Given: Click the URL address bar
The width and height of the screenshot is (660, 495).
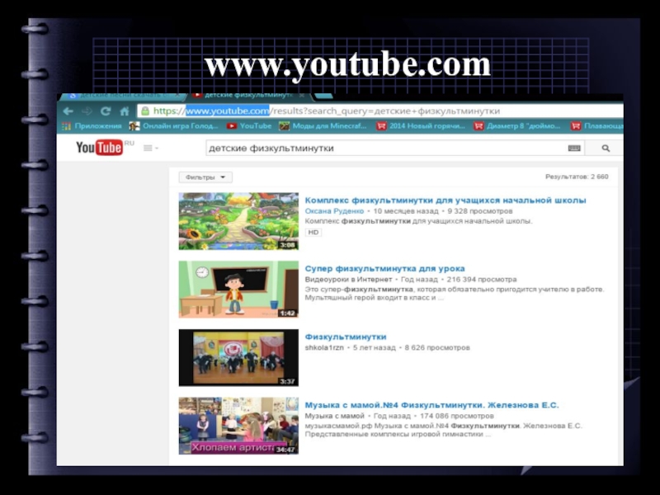Looking at the screenshot, I should (x=379, y=111).
